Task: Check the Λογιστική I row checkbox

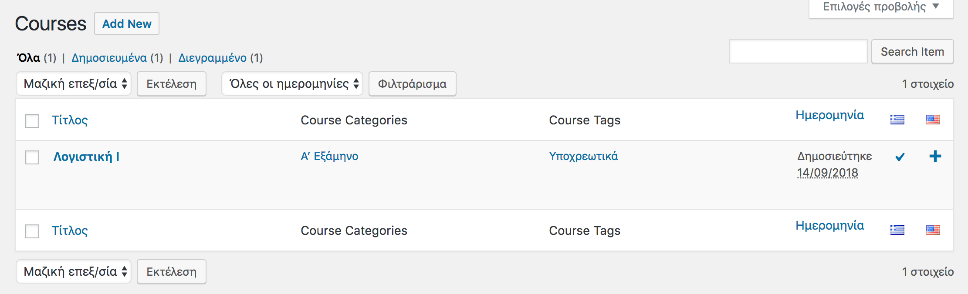Action: (x=32, y=157)
